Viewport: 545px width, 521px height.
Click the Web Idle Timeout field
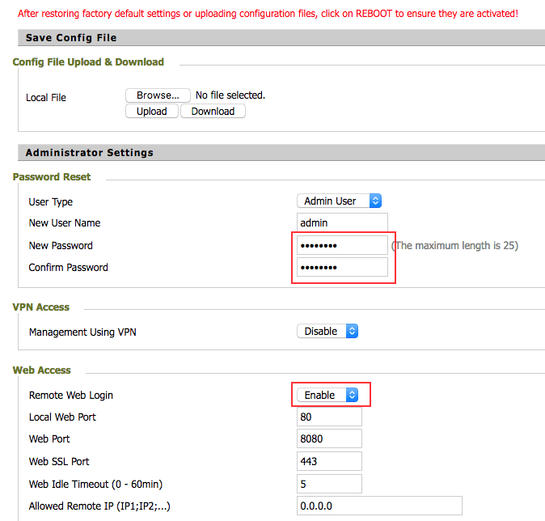coord(329,485)
